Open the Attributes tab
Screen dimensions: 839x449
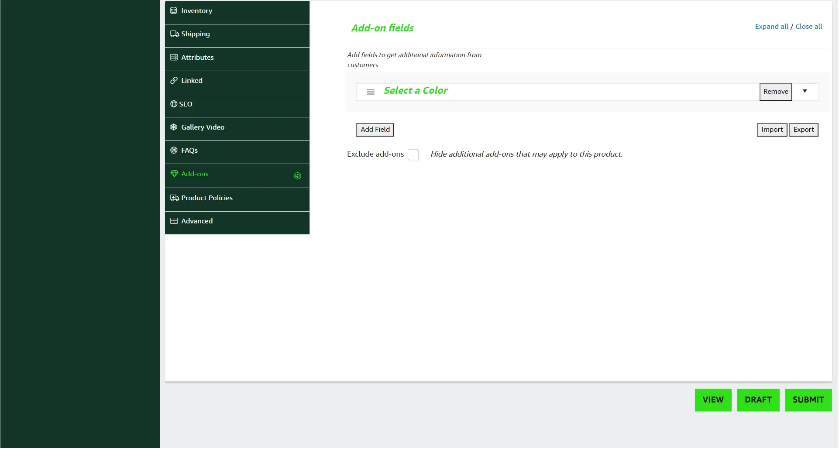(237, 59)
